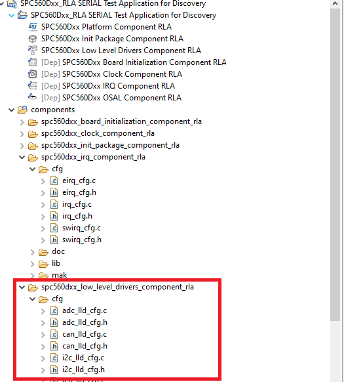344x382 pixels.
Task: Select swirq_cfg.c file name
Action: 81,228
